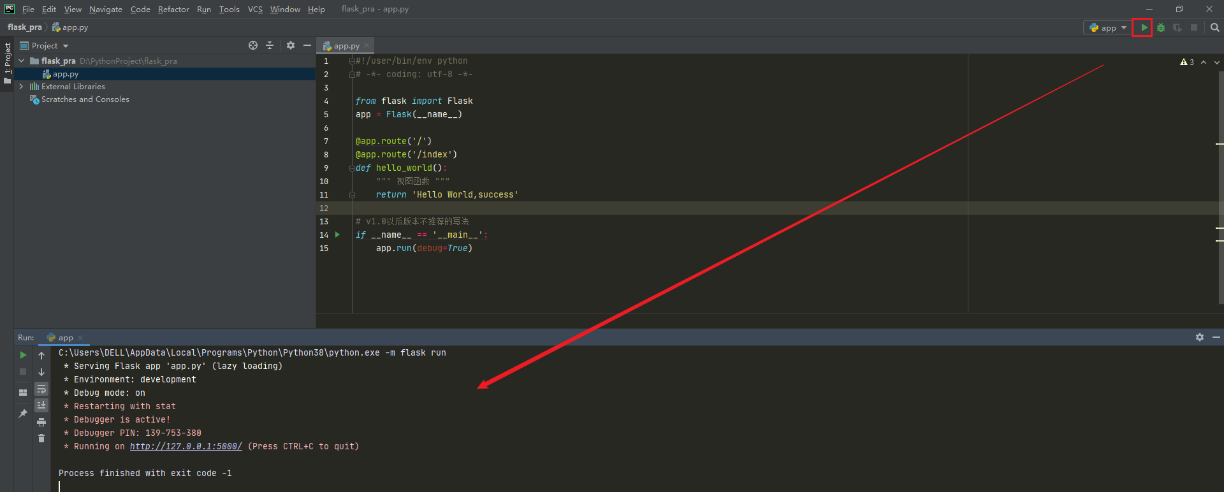The height and width of the screenshot is (492, 1224).
Task: Close the app.py editor tab
Action: pyautogui.click(x=367, y=46)
